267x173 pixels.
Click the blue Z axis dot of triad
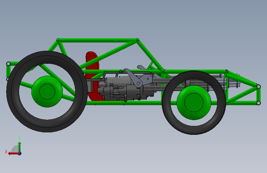(x=20, y=154)
